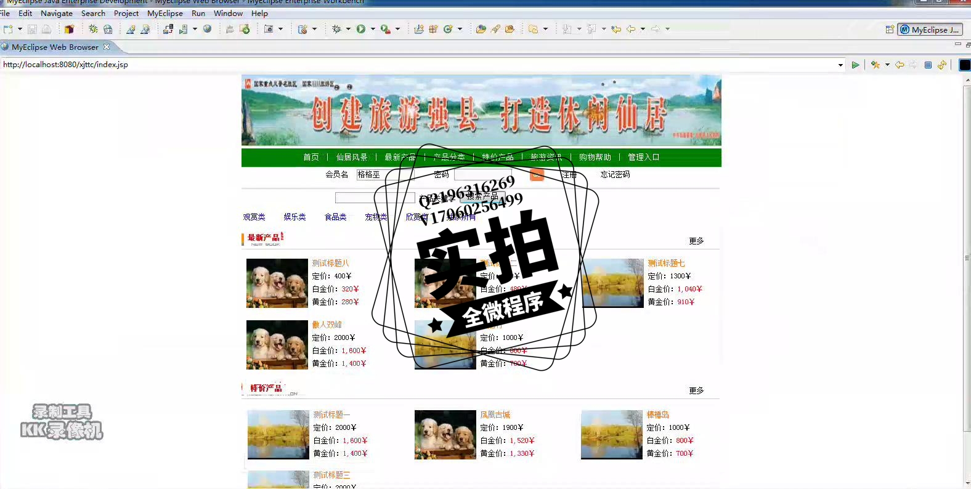
Task: Click the 忘记密码 link
Action: coord(616,174)
